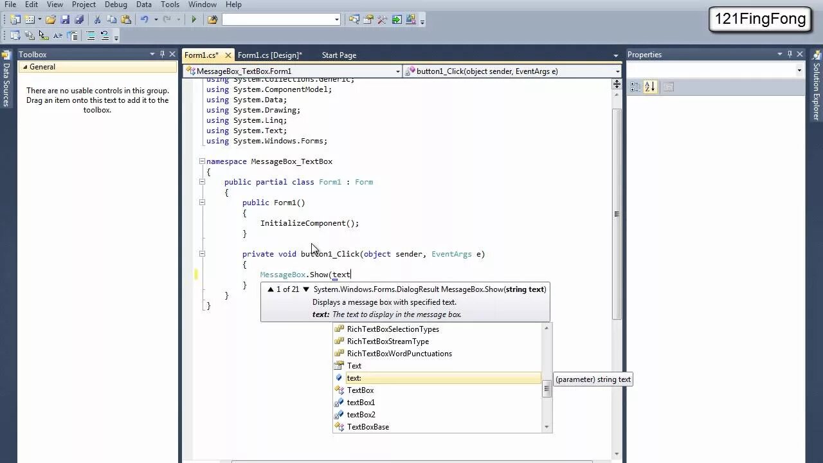This screenshot has width=823, height=463.
Task: Cut selection using the scissors icon
Action: (x=98, y=20)
